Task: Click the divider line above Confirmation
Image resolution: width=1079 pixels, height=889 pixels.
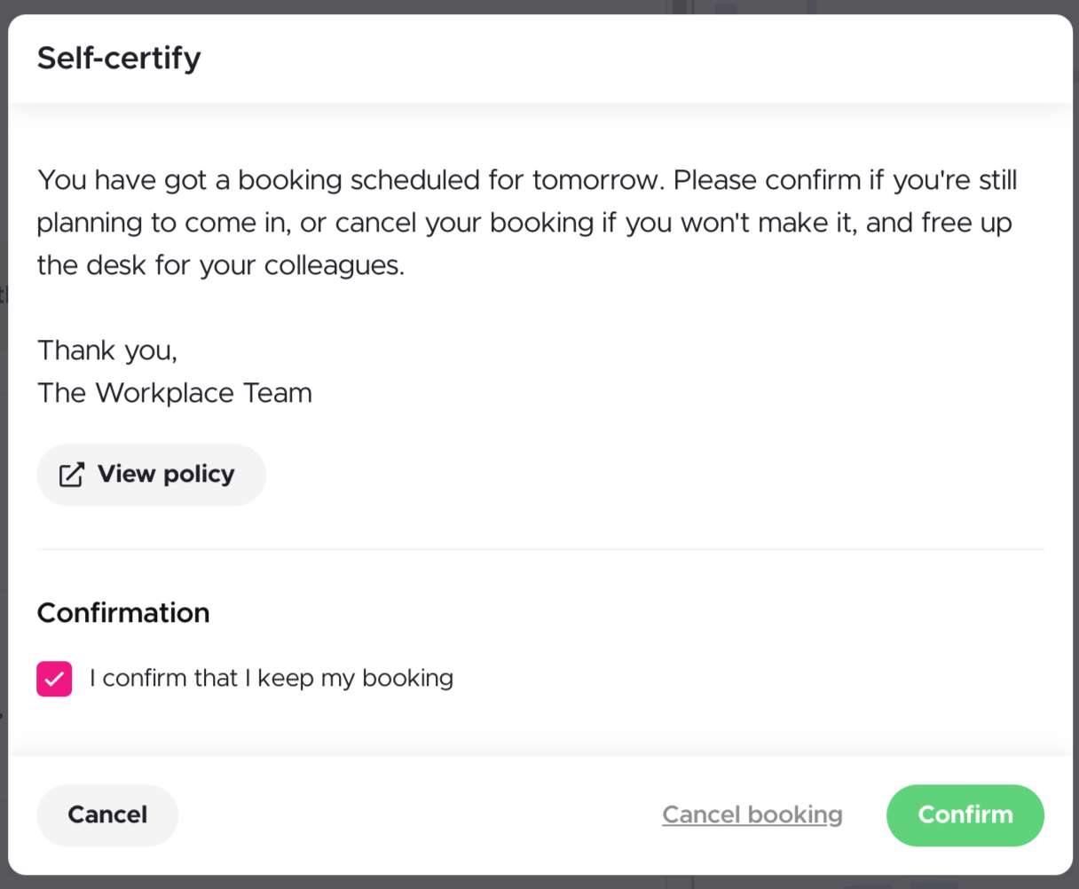Action: (x=539, y=550)
